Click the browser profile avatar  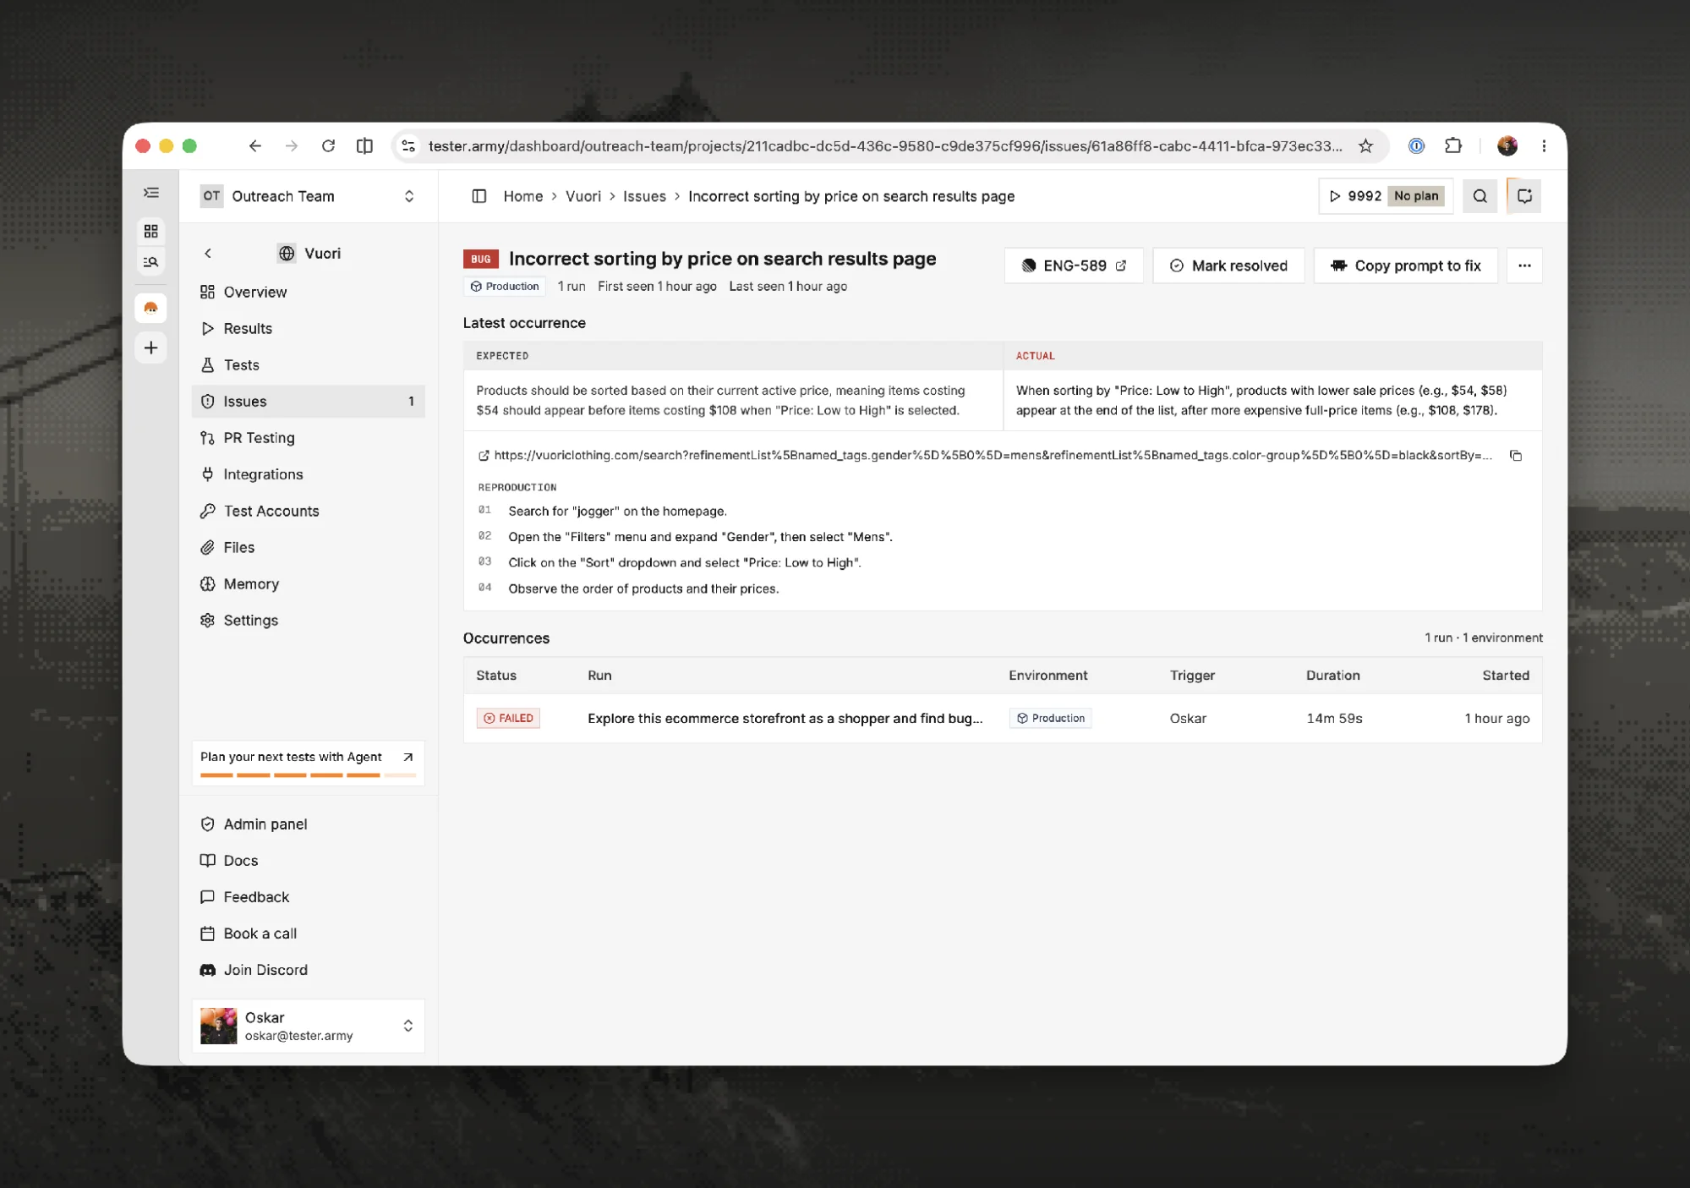click(1507, 146)
